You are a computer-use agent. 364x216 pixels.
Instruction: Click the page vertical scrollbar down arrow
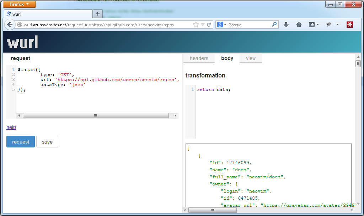358,204
